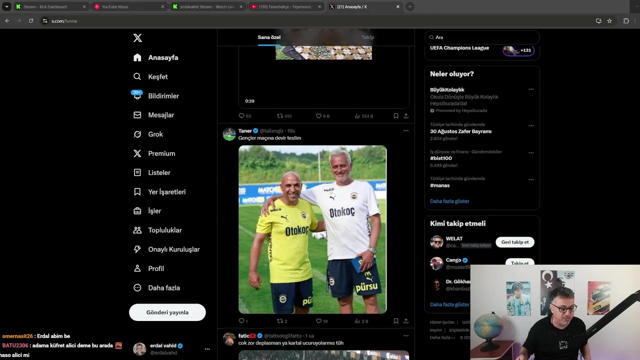This screenshot has height=360, width=640.
Task: Open the tab search dropdown arrow
Action: click(x=6, y=6)
